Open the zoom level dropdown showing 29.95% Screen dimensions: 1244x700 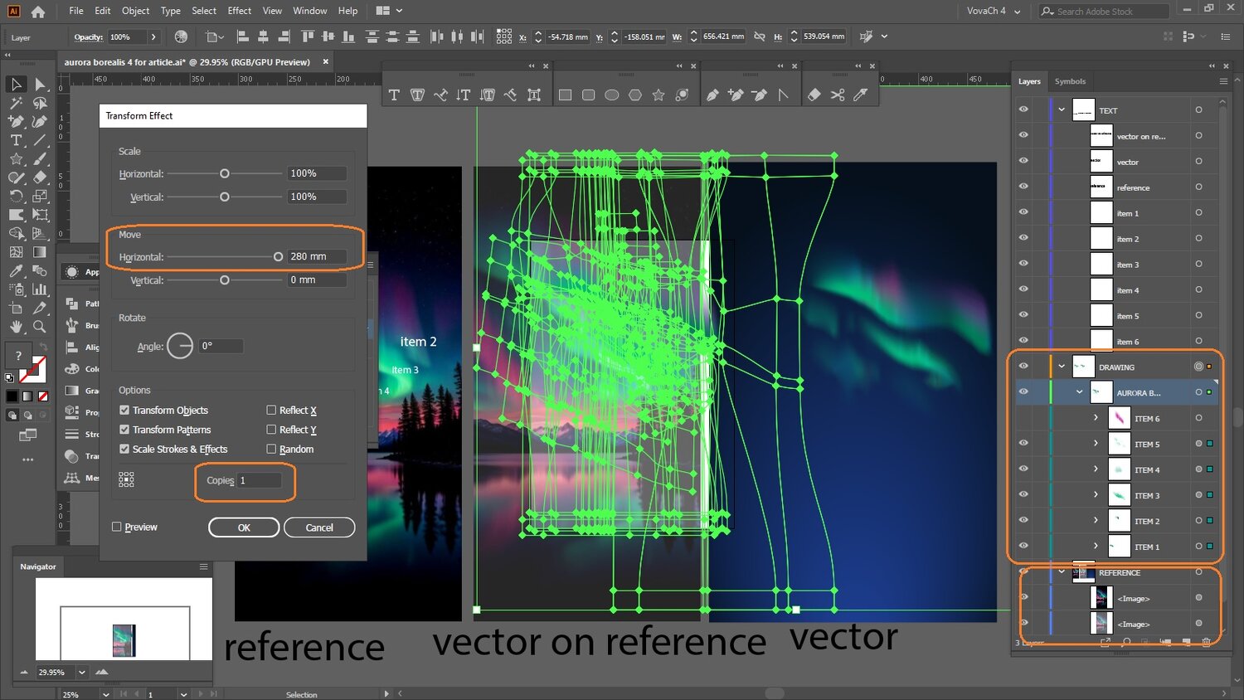[82, 672]
